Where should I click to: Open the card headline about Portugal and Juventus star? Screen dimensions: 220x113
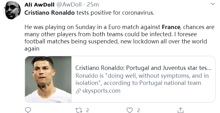[143, 68]
